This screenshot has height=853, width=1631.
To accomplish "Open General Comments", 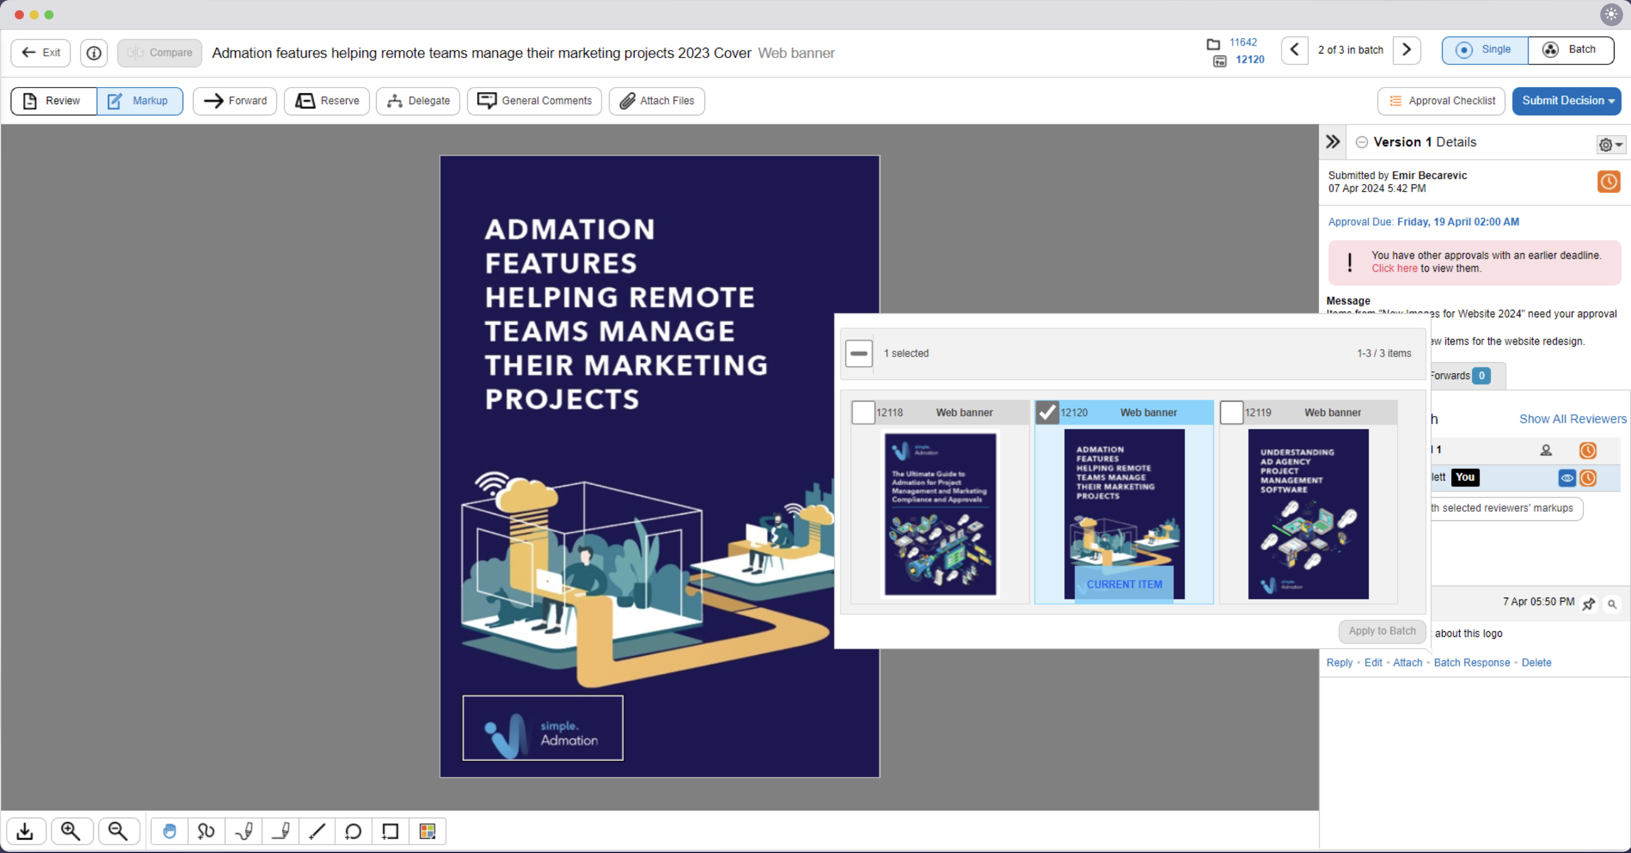I will pyautogui.click(x=534, y=101).
